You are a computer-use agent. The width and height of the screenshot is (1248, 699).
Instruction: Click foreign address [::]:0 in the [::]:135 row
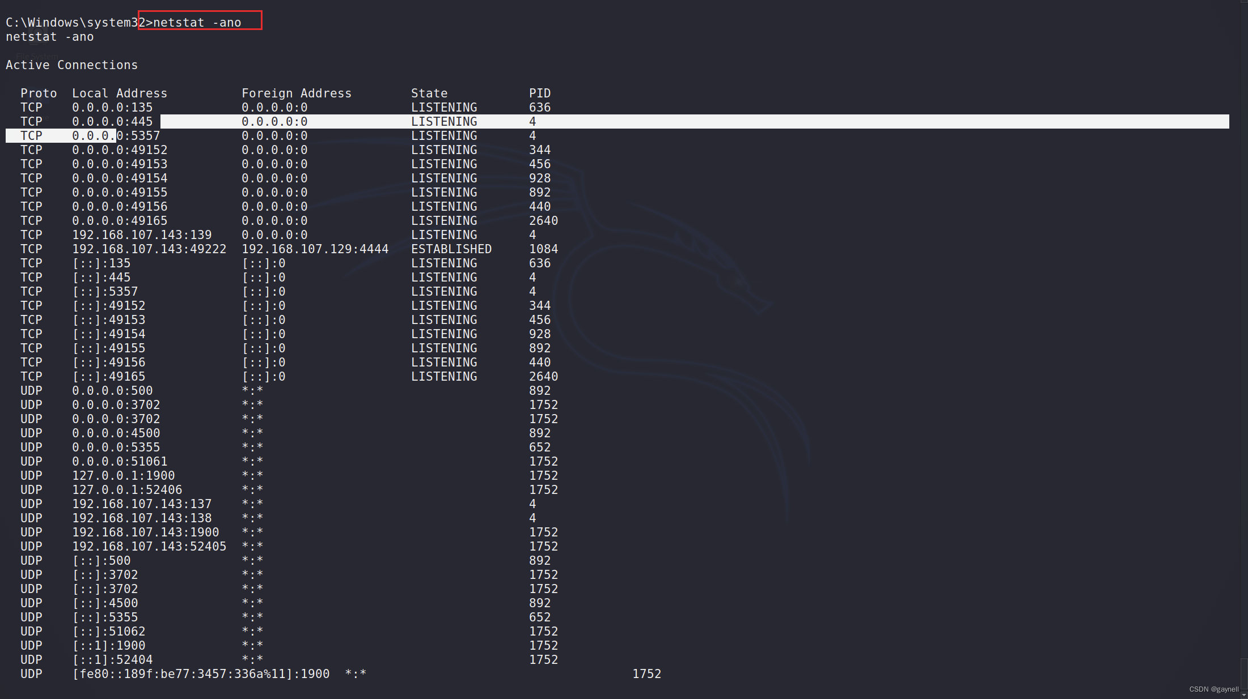(x=264, y=263)
